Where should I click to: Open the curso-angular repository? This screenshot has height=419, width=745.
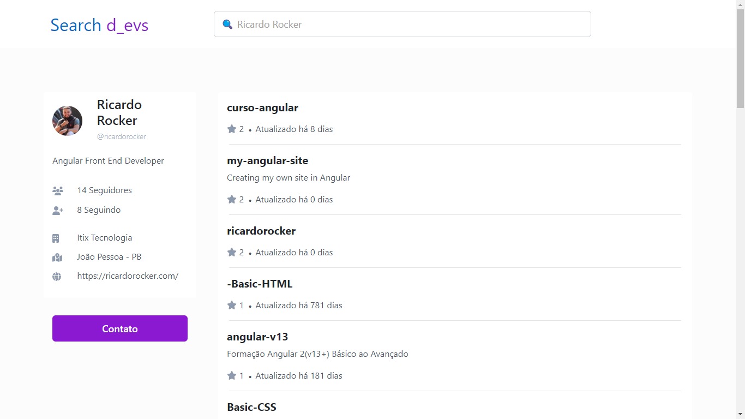tap(263, 107)
